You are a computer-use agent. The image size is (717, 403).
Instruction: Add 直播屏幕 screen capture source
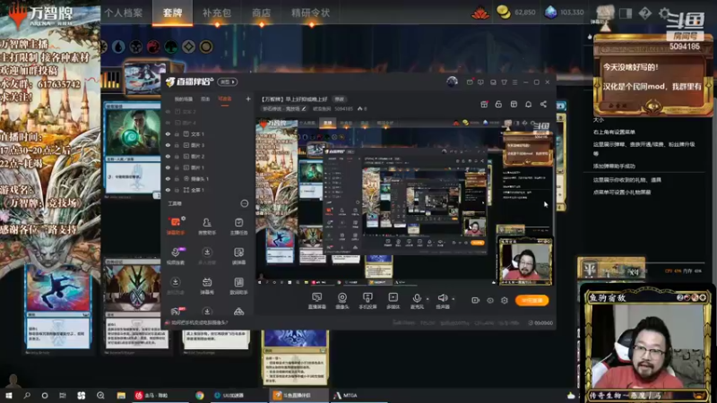point(316,301)
